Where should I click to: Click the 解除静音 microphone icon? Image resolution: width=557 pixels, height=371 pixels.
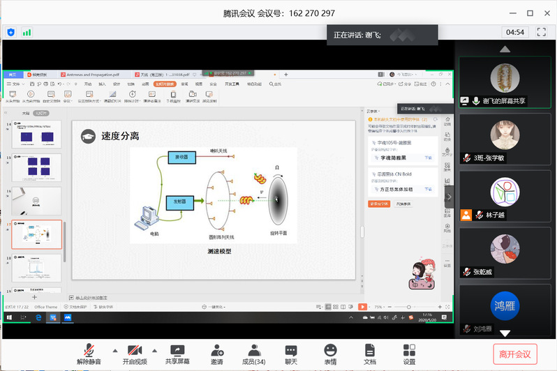89,350
